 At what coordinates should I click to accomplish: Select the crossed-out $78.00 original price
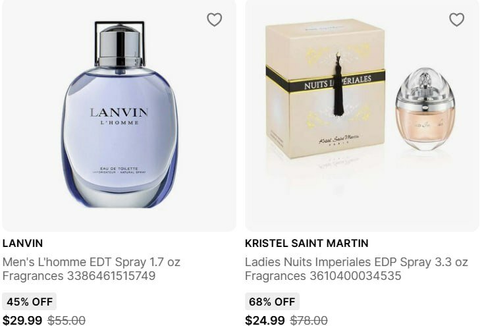(x=309, y=320)
